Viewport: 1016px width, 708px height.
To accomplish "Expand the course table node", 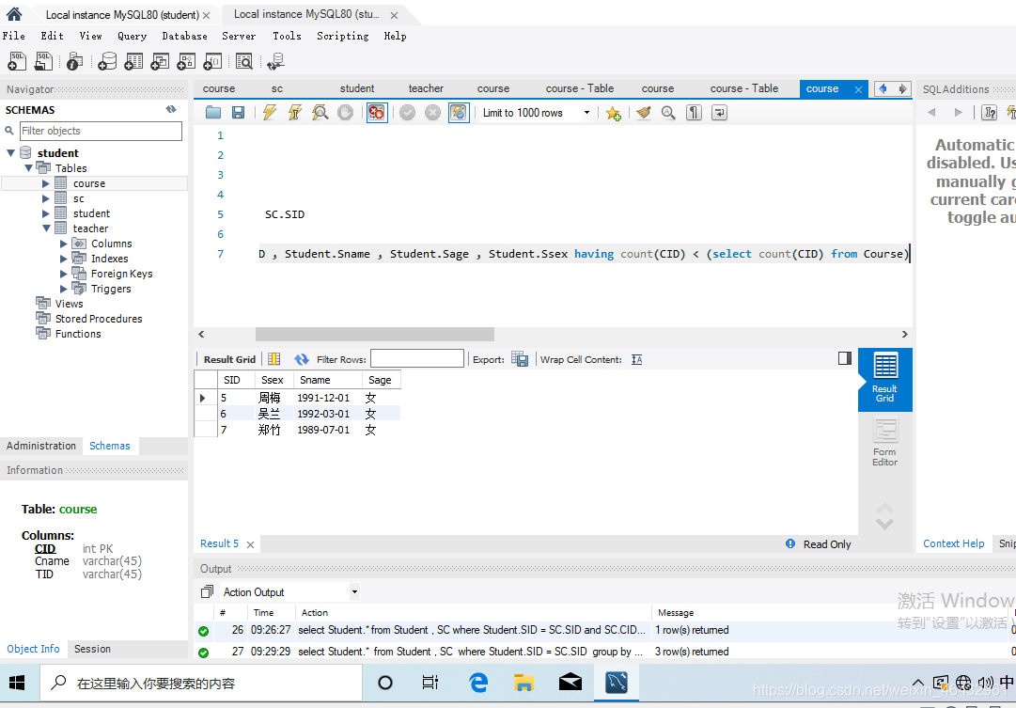I will click(x=45, y=183).
